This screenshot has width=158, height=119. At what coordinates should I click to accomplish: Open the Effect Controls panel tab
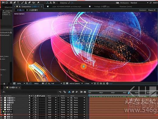(8, 7)
